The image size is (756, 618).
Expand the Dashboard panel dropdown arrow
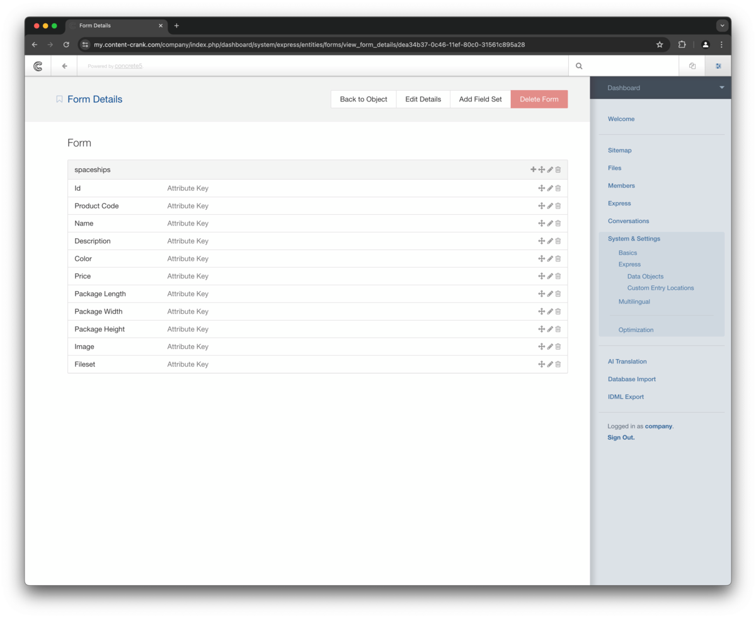722,88
